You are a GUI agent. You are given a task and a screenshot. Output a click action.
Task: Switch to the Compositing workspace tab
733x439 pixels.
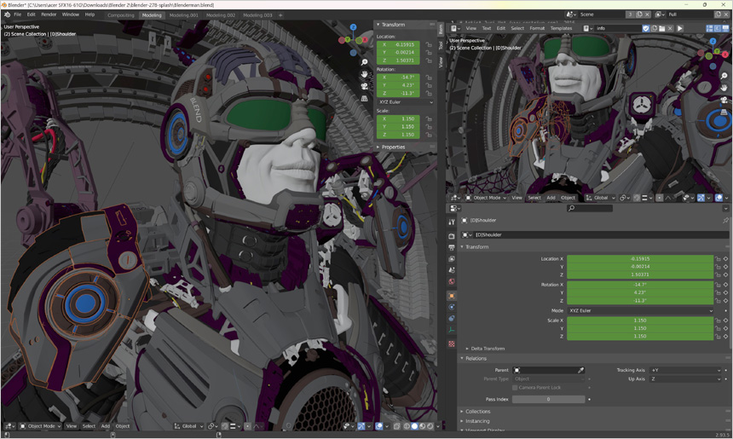click(121, 14)
